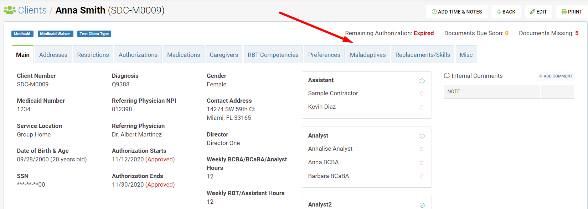Select the RBT Competencies tab
This screenshot has width=588, height=209.
coord(273,55)
